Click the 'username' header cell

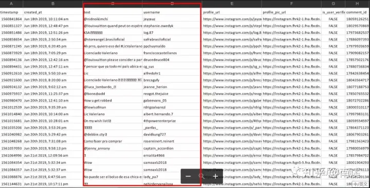(172, 12)
